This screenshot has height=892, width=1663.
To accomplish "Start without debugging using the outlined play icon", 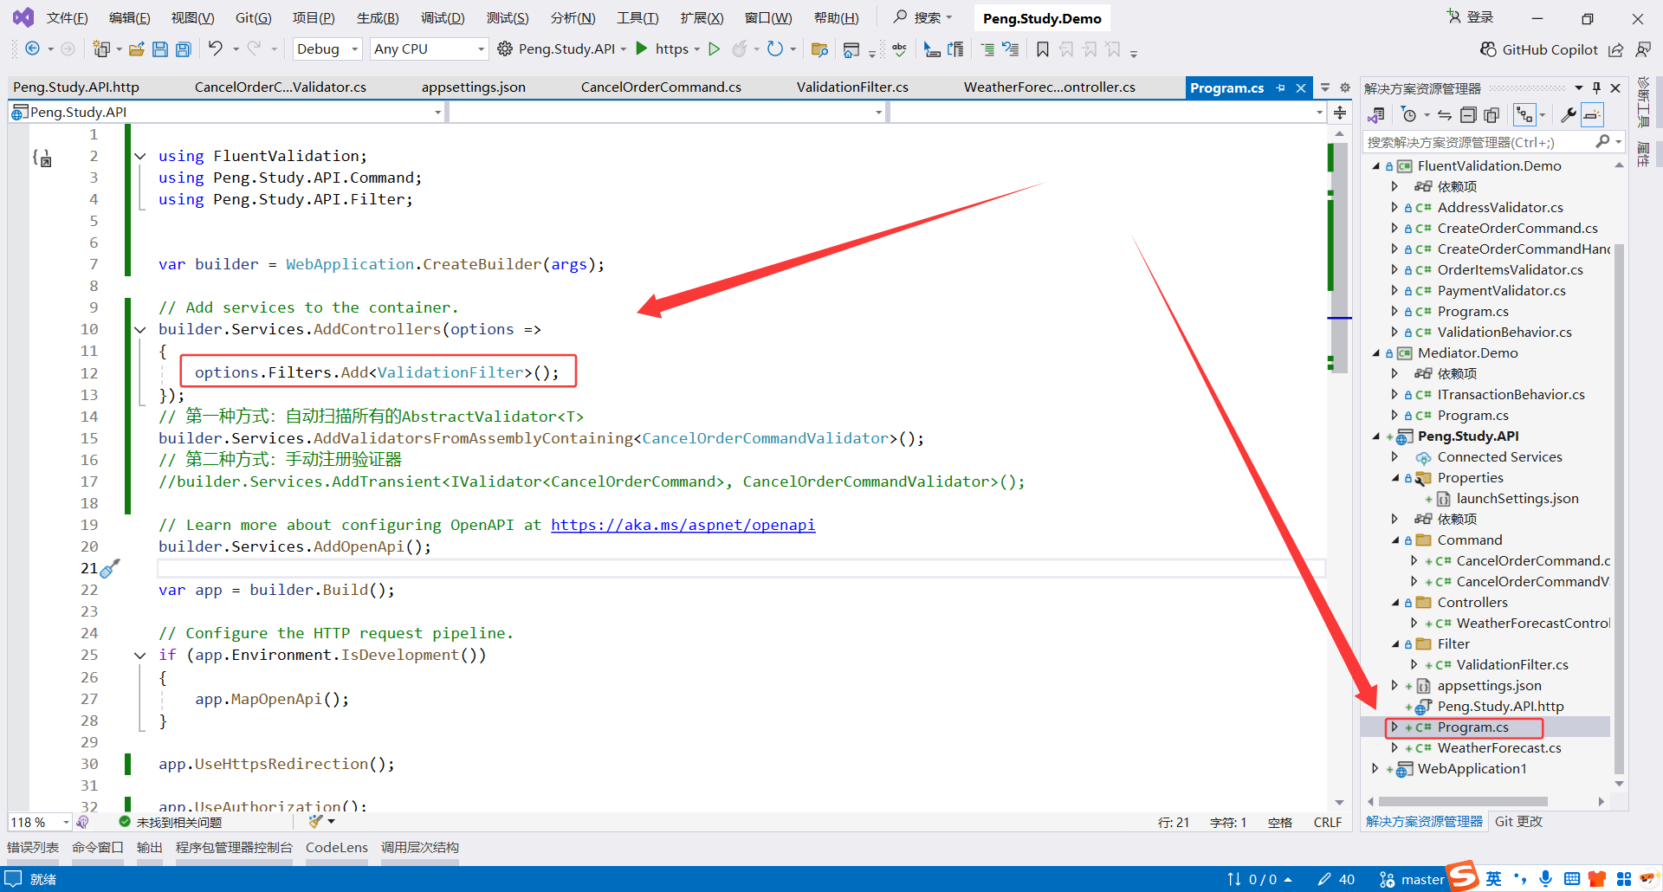I will [x=715, y=49].
